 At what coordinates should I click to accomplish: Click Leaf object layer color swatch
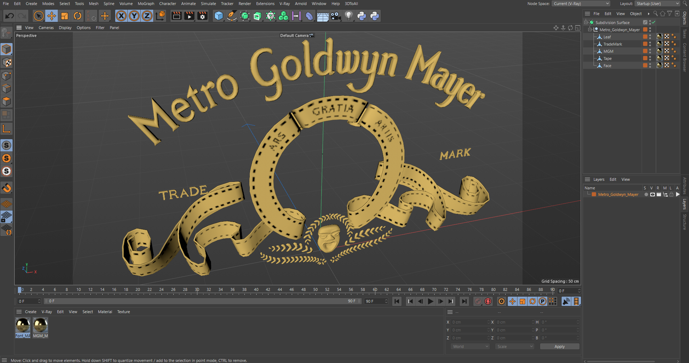(645, 37)
